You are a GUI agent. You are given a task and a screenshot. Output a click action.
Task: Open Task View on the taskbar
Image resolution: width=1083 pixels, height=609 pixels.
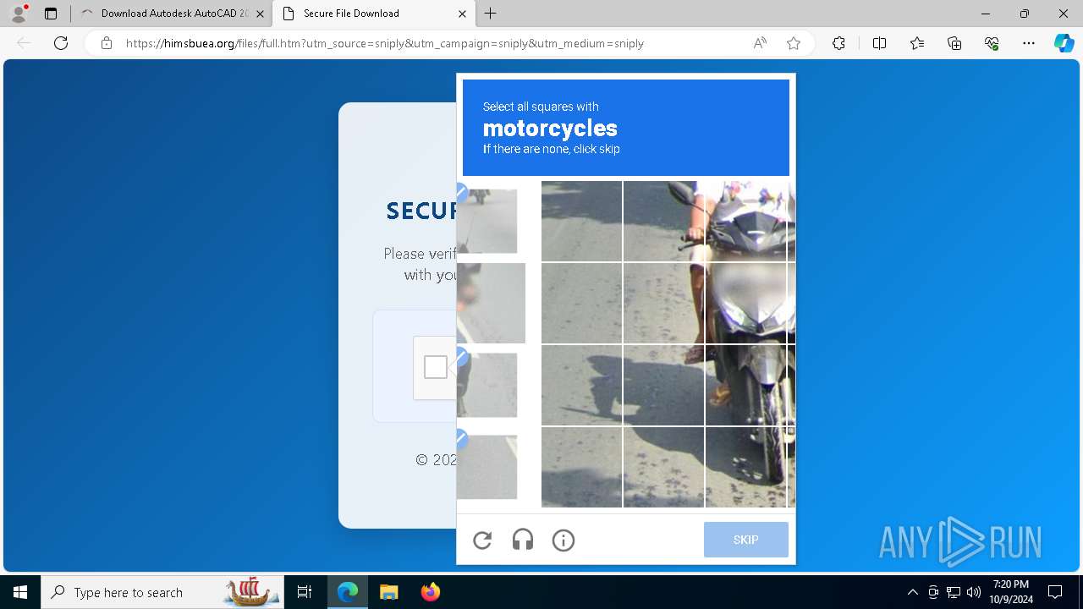[x=305, y=592]
